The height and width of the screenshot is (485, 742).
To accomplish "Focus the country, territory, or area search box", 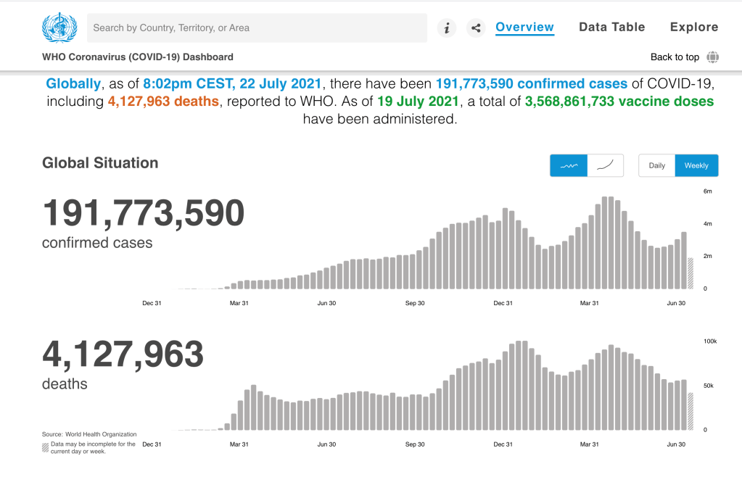I will click(x=257, y=28).
